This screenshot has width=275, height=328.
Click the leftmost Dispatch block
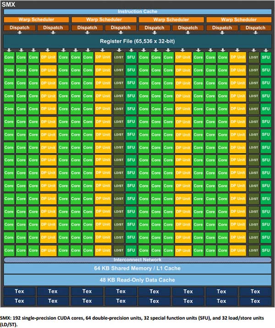coord(20,27)
